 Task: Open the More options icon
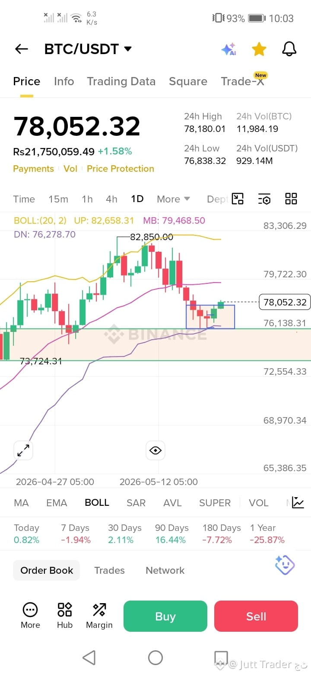(30, 615)
